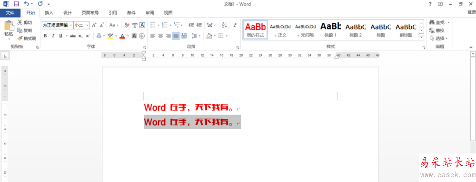Align text left
Image resolution: width=476 pixels, height=182 pixels.
pyautogui.click(x=153, y=36)
